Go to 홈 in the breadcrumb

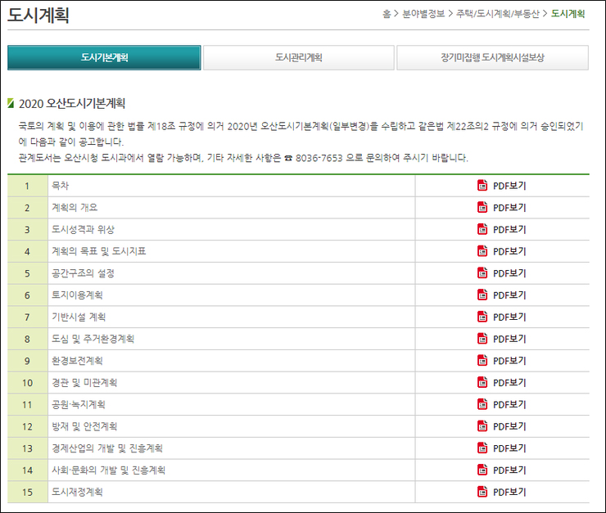click(386, 14)
